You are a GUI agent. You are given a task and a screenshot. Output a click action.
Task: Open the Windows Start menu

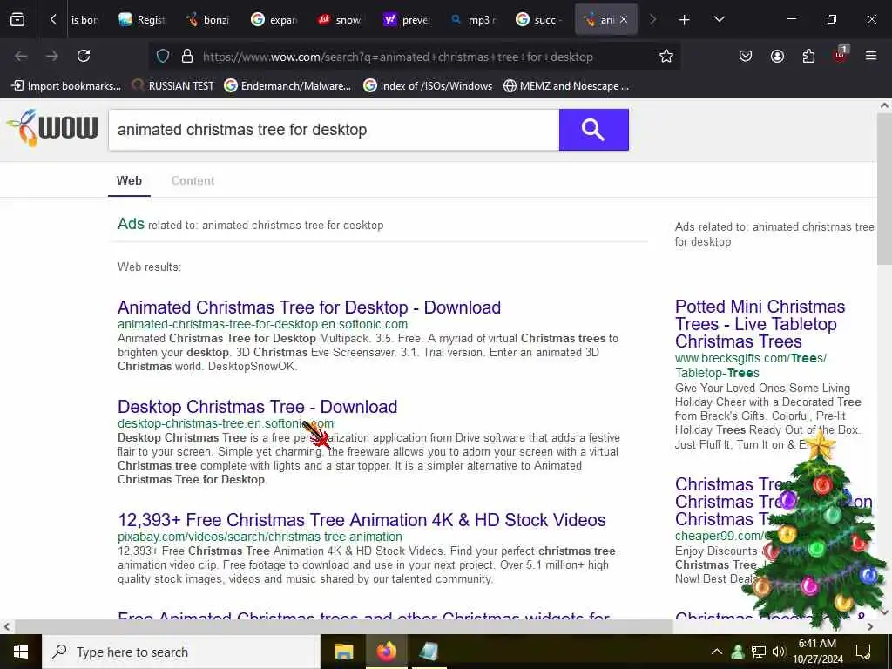click(x=21, y=652)
